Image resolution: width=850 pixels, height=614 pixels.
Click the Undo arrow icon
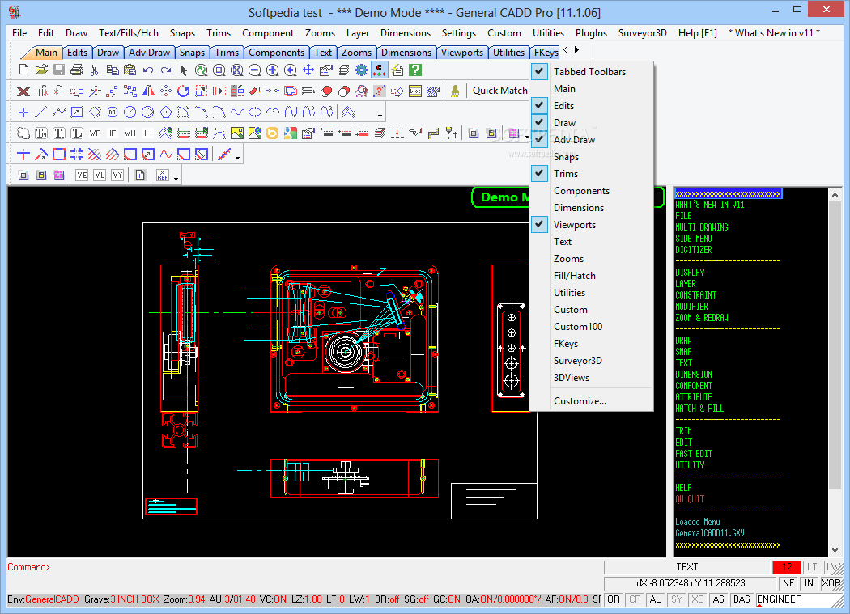148,70
